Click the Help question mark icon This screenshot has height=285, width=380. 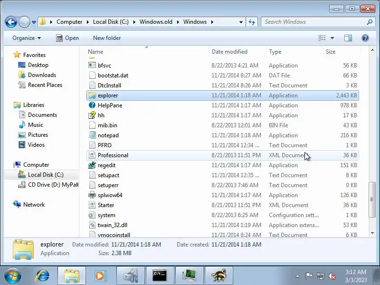point(365,38)
